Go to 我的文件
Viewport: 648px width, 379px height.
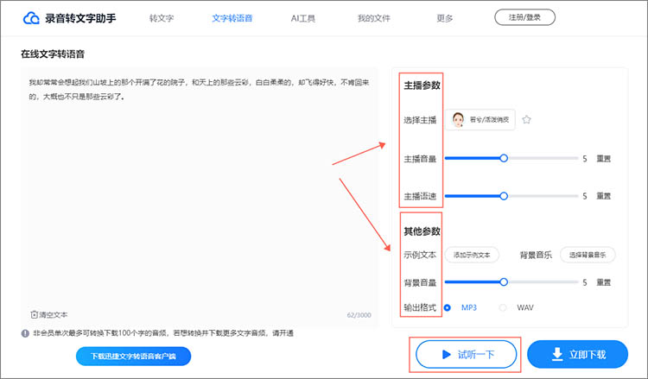click(x=373, y=18)
